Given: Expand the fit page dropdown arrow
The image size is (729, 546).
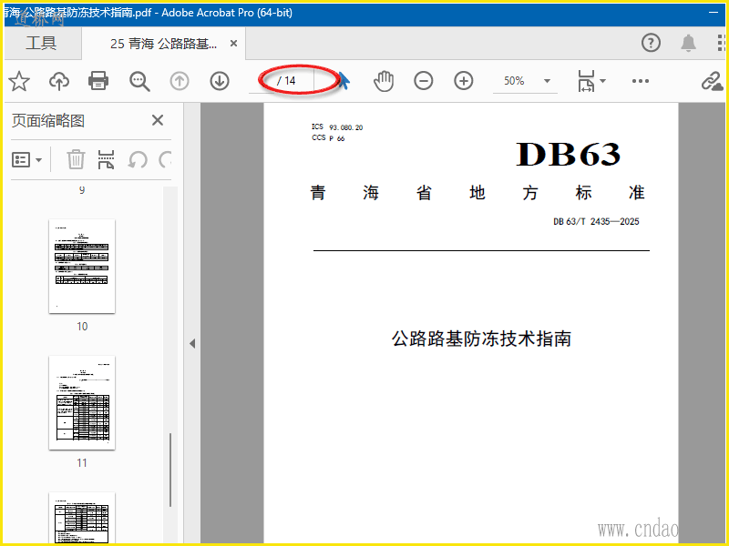Looking at the screenshot, I should click(x=603, y=81).
